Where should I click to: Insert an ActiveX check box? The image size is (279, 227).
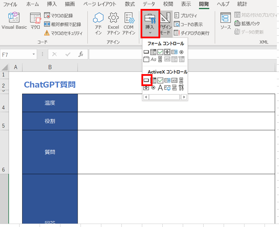[x=160, y=80]
